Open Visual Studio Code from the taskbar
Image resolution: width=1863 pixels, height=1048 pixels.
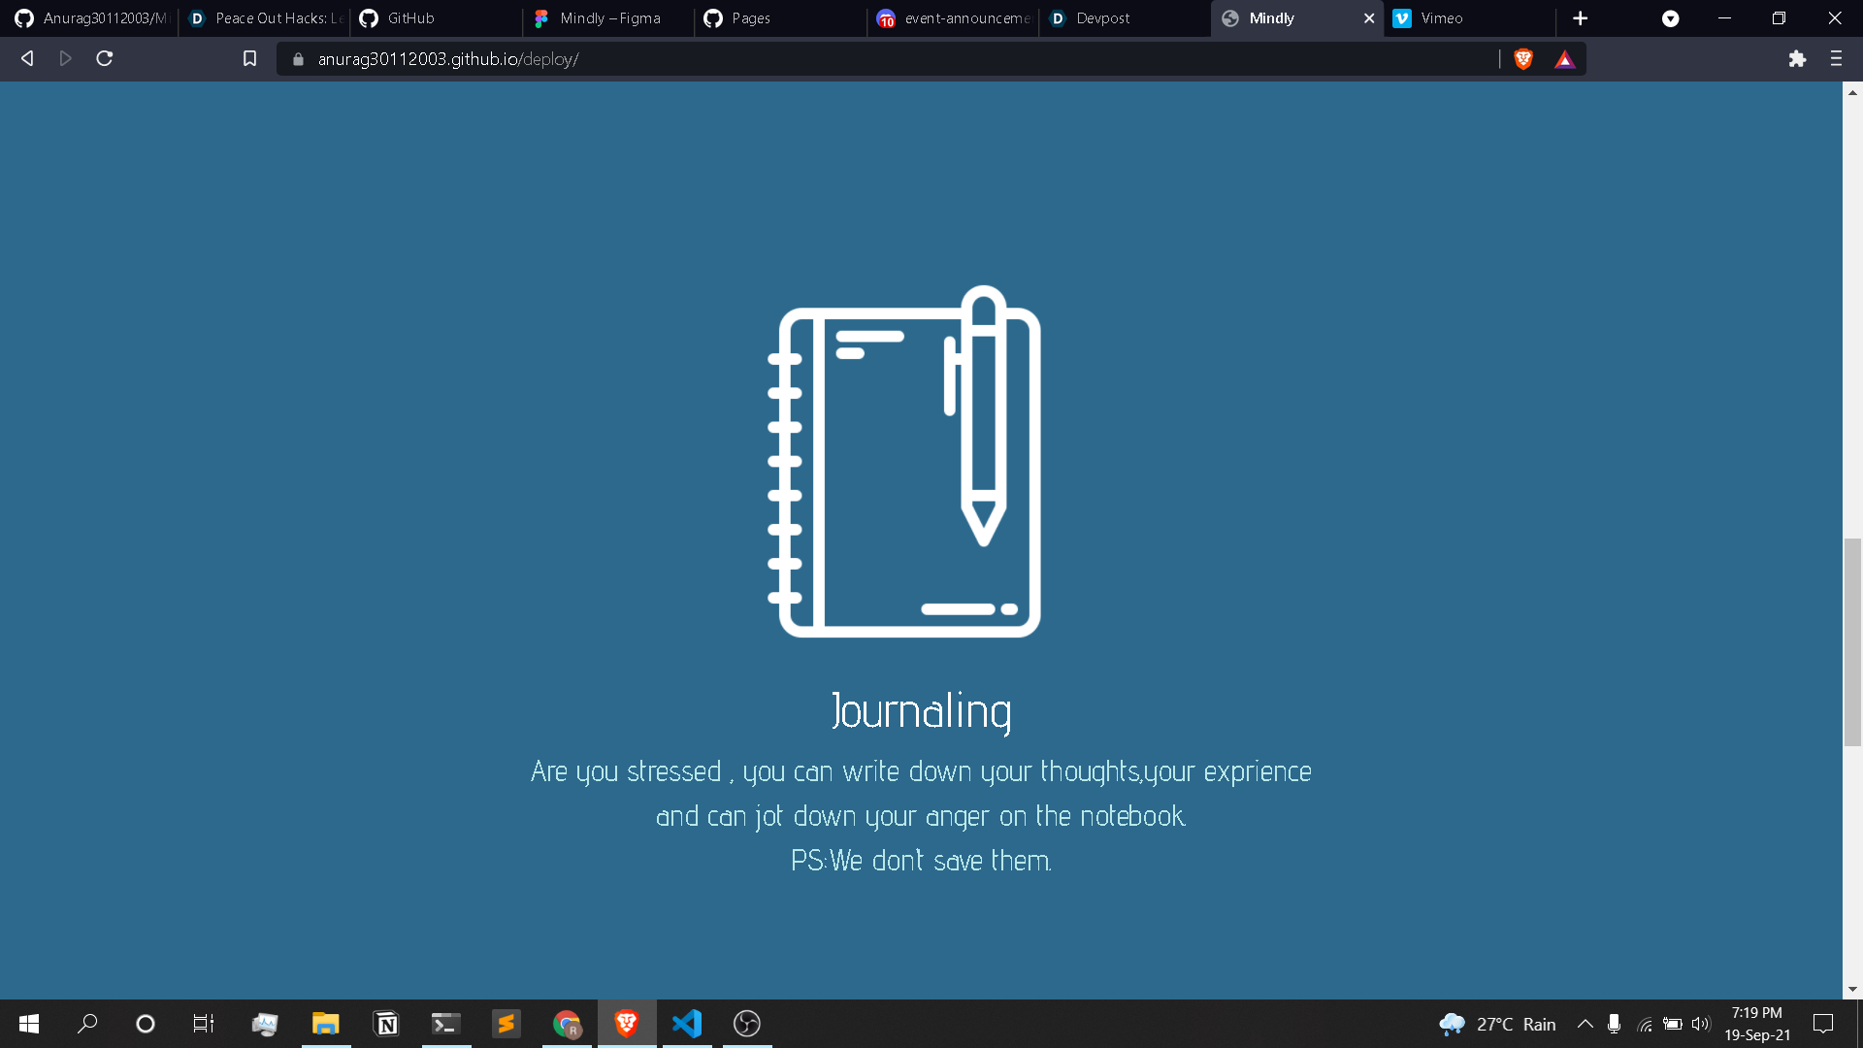[x=687, y=1024]
